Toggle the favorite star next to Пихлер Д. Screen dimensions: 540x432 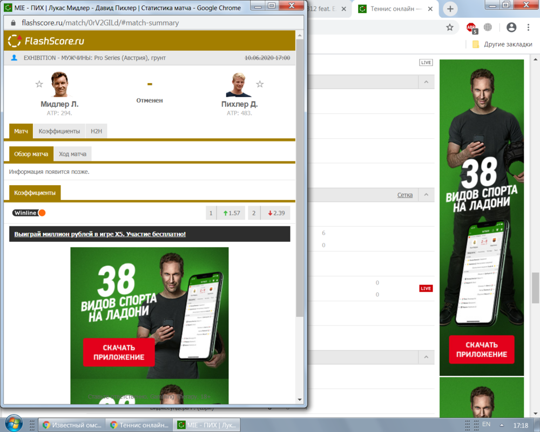(x=260, y=84)
